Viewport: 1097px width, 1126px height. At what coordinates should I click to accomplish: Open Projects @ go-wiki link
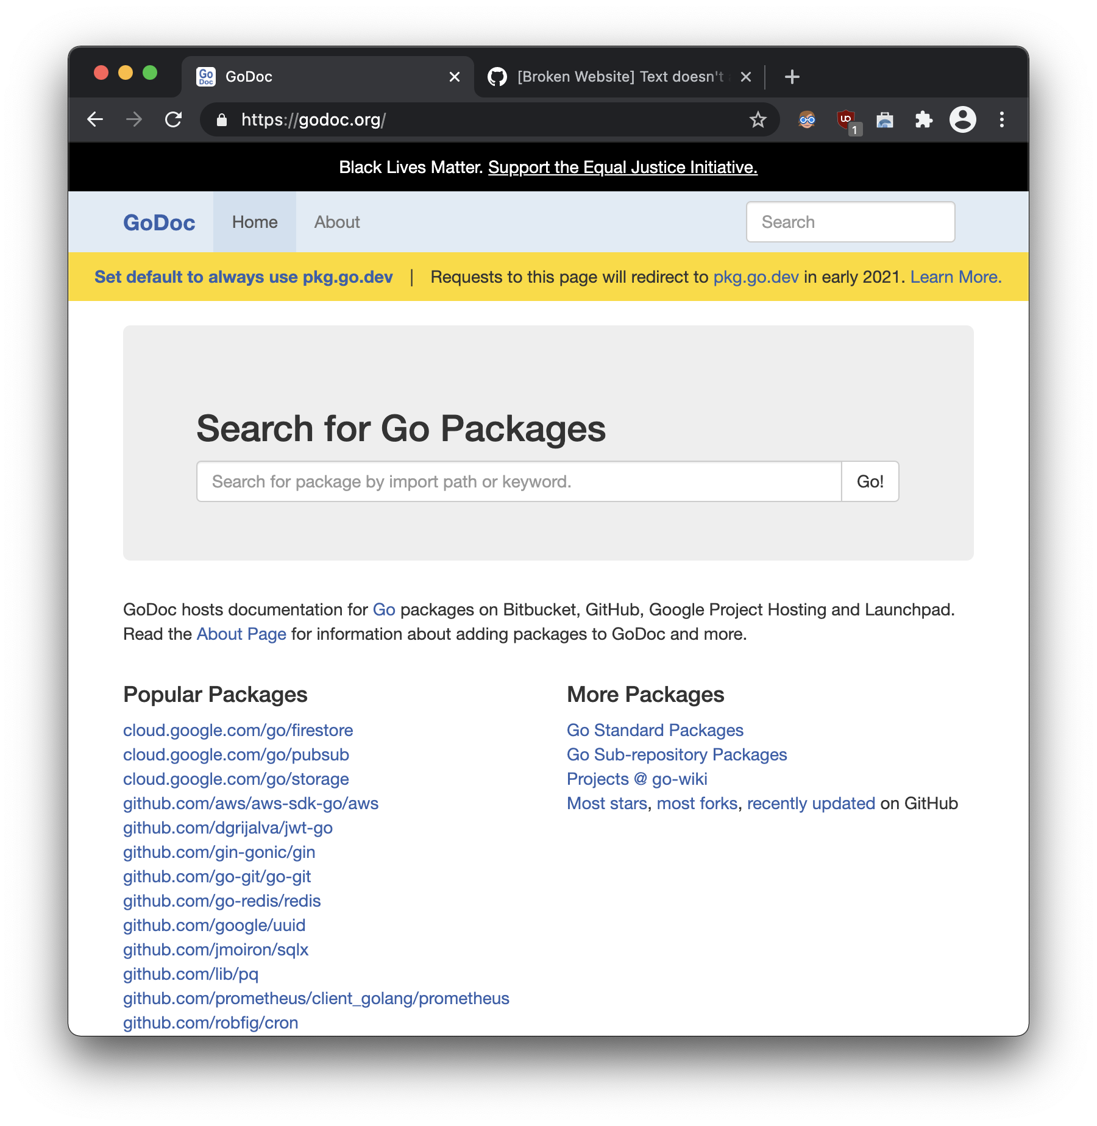(x=637, y=779)
